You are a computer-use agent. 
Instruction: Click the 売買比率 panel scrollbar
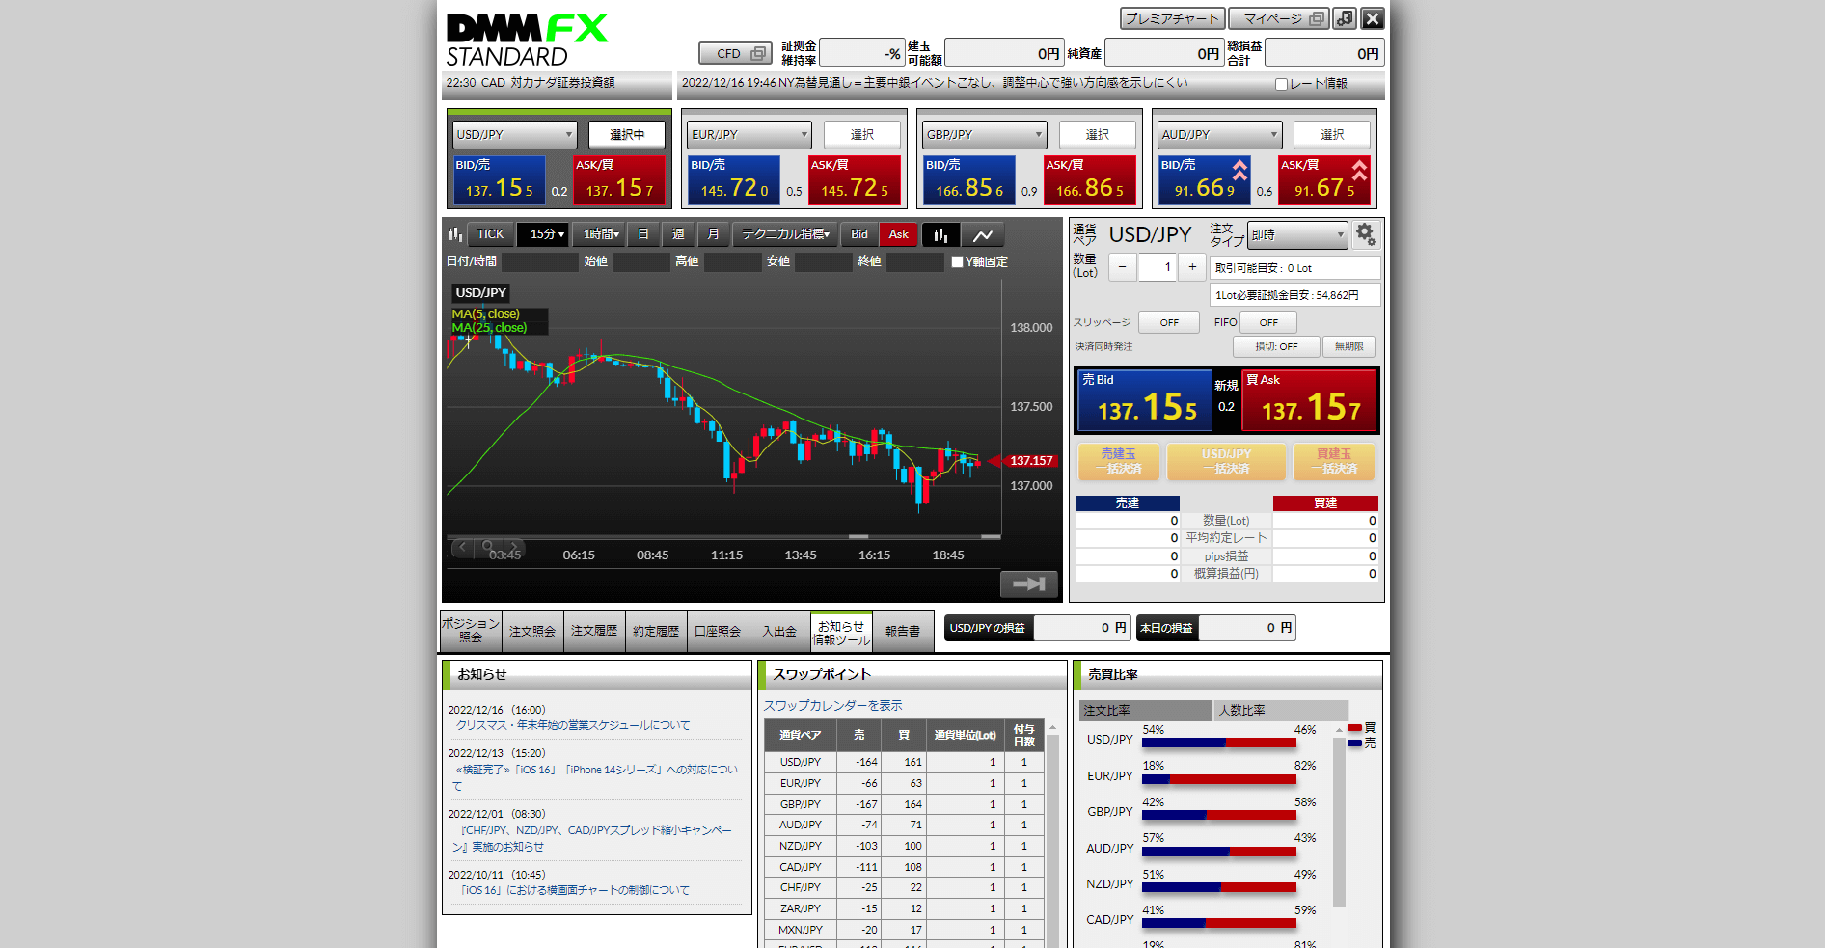(x=1339, y=823)
